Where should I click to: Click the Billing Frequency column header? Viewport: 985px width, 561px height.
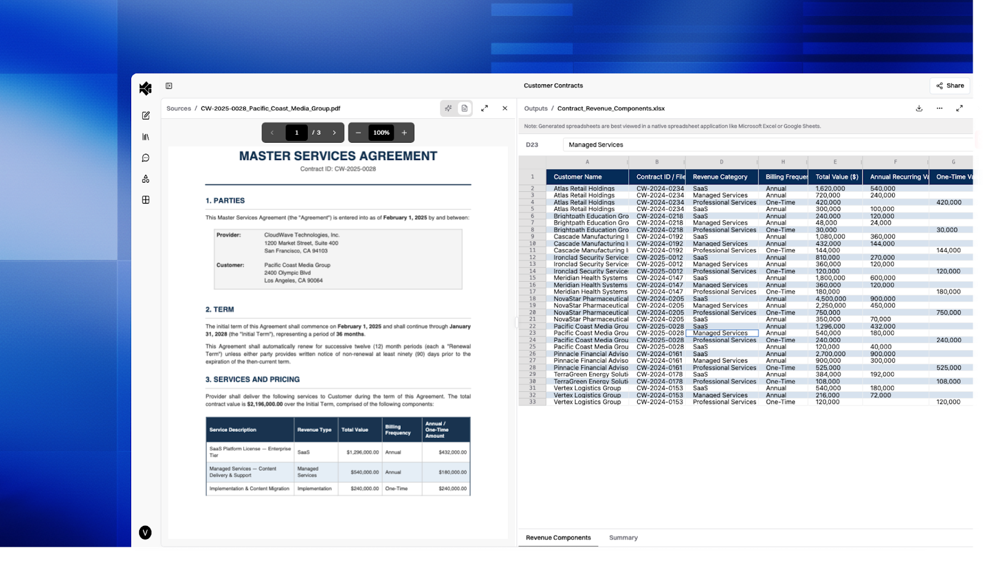click(783, 177)
